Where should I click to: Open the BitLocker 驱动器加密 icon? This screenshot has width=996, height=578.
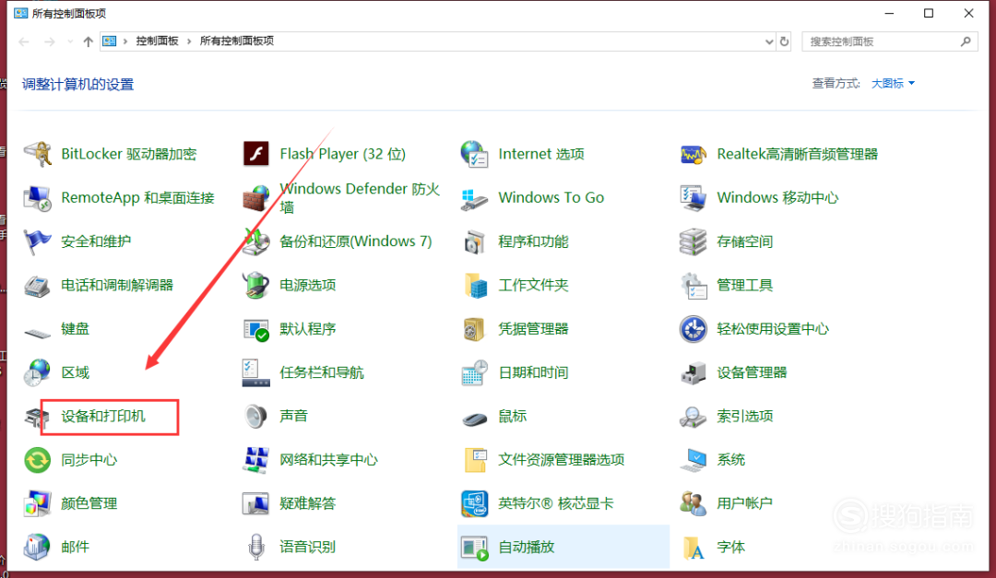[x=38, y=154]
